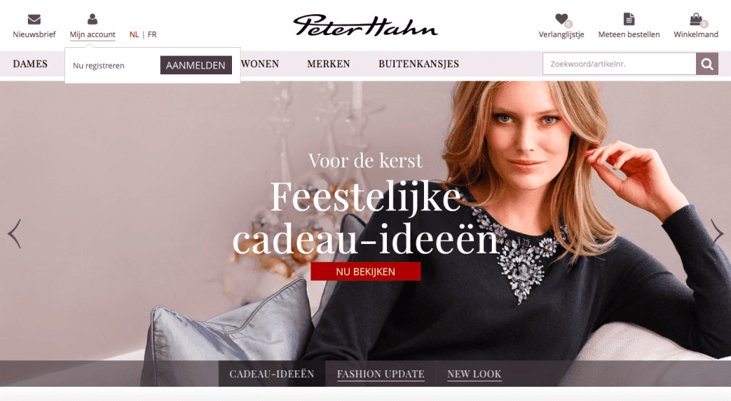731x401 pixels.
Task: Expand the DAMES menu
Action: 30,64
